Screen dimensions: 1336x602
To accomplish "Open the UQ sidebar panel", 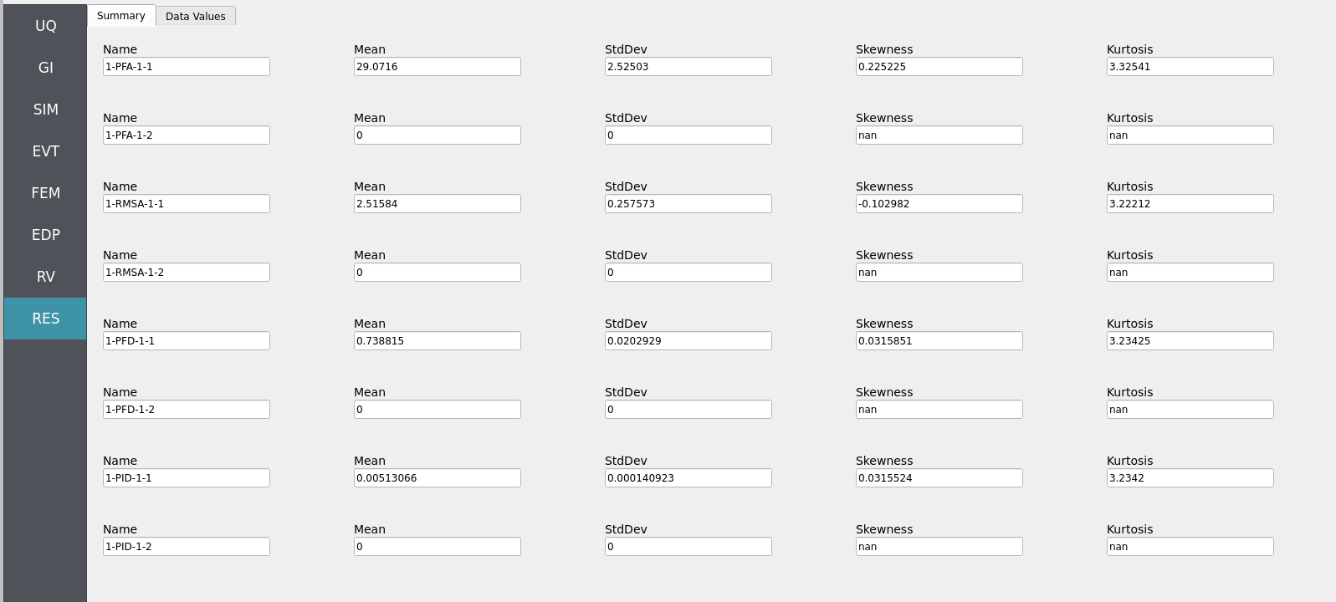I will [45, 26].
